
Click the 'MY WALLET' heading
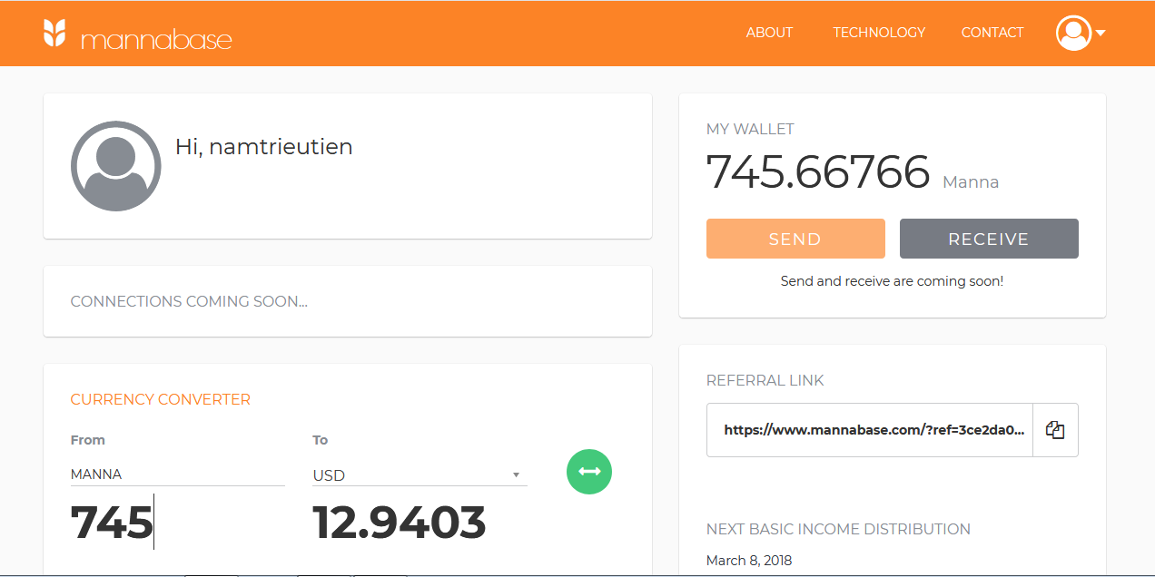tap(750, 129)
